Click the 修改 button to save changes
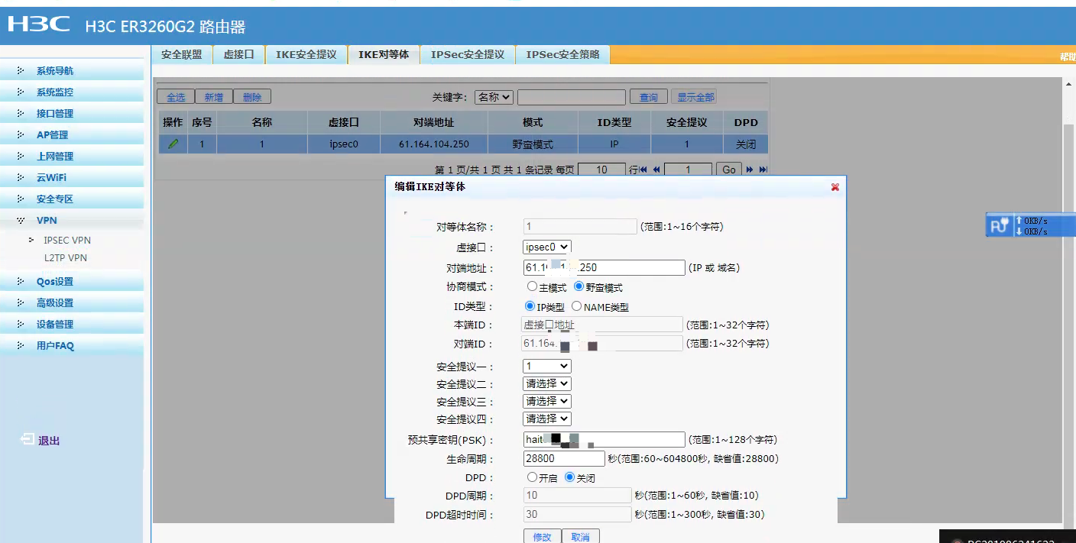Screen dimensions: 1076x543 click(542, 537)
